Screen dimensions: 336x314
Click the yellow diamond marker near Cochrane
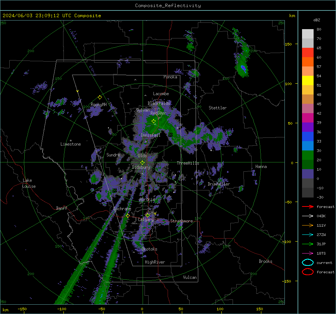point(128,215)
